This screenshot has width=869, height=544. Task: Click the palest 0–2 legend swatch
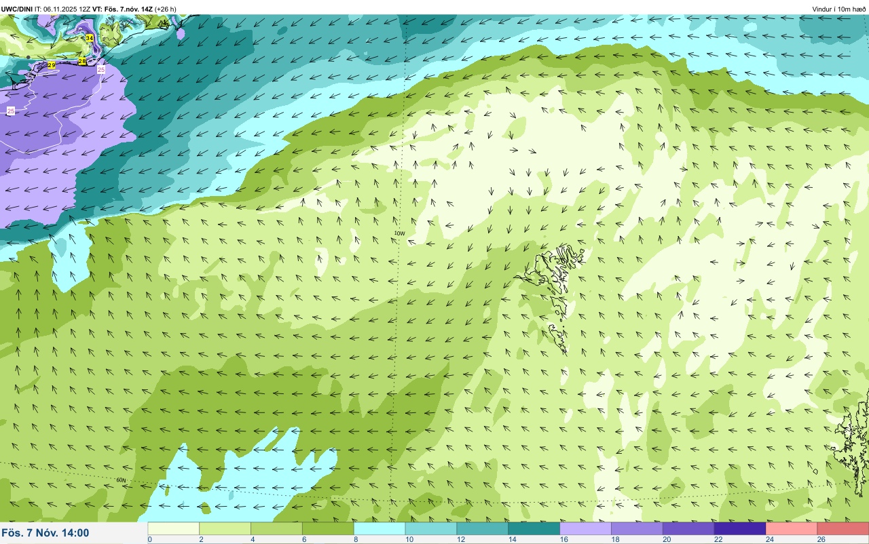(x=174, y=528)
